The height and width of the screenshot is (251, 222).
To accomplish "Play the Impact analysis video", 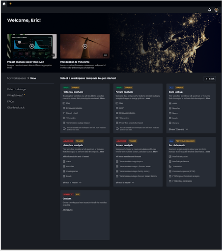I will click(x=32, y=46).
